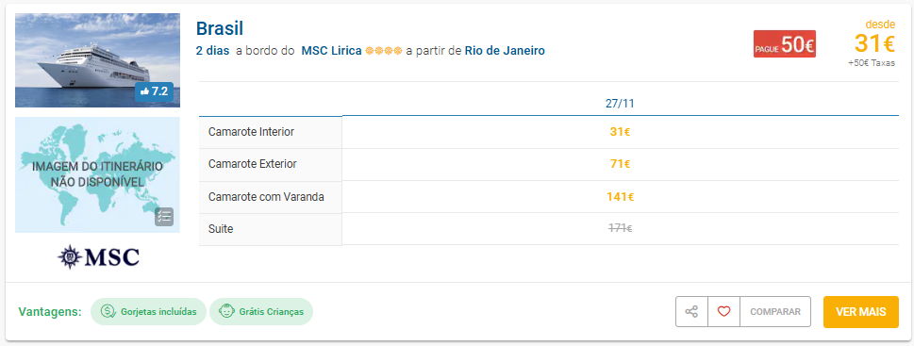Add cruise to favorites with heart icon
This screenshot has height=346, width=914.
tap(723, 312)
